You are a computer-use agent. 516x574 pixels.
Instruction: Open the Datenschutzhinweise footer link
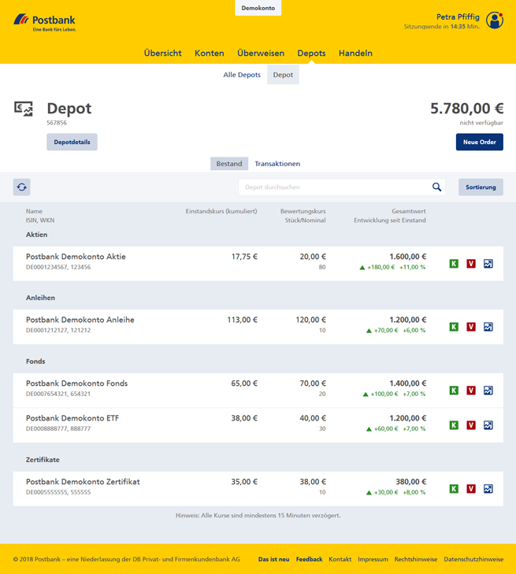pyautogui.click(x=473, y=559)
